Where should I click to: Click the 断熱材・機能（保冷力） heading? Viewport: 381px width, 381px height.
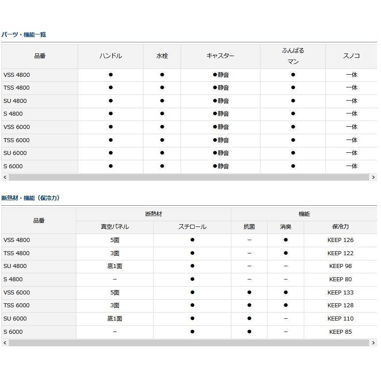click(30, 198)
